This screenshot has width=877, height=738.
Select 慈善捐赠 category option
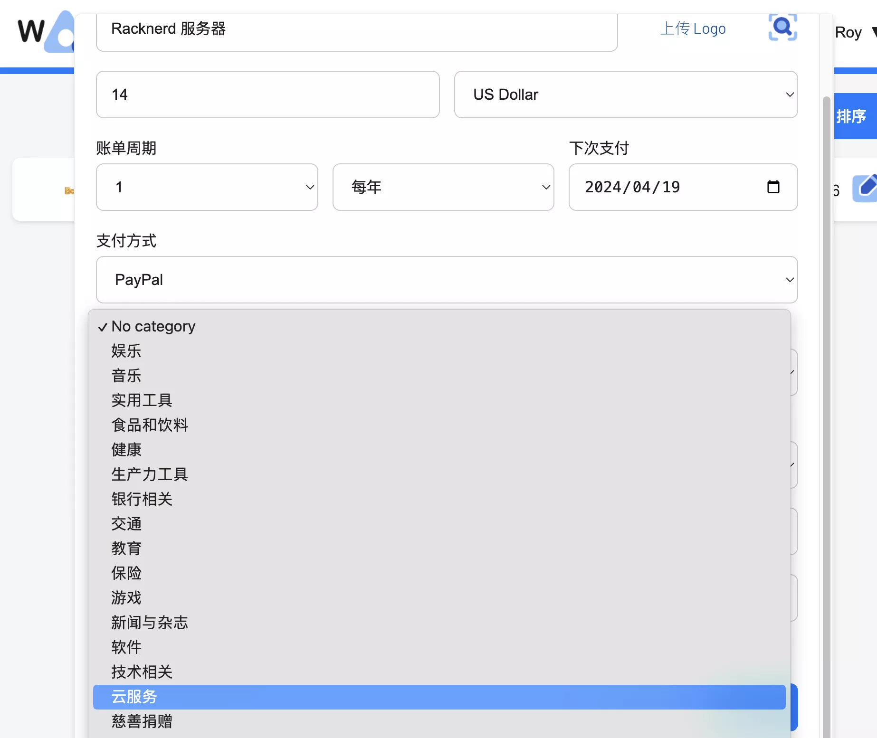(142, 721)
